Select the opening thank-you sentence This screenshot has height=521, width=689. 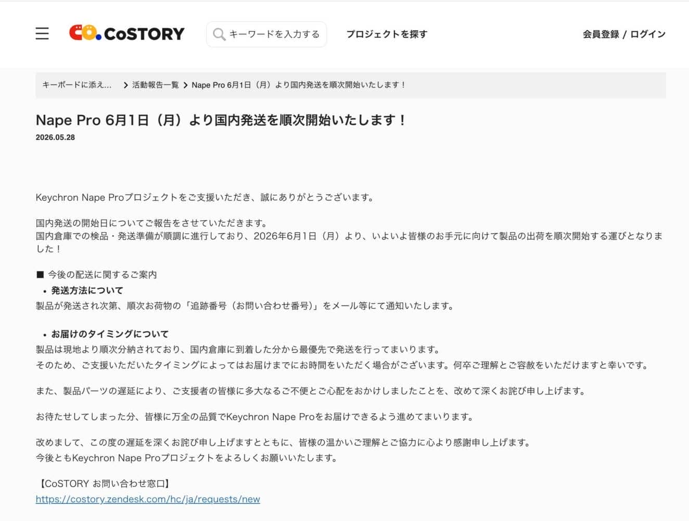205,197
